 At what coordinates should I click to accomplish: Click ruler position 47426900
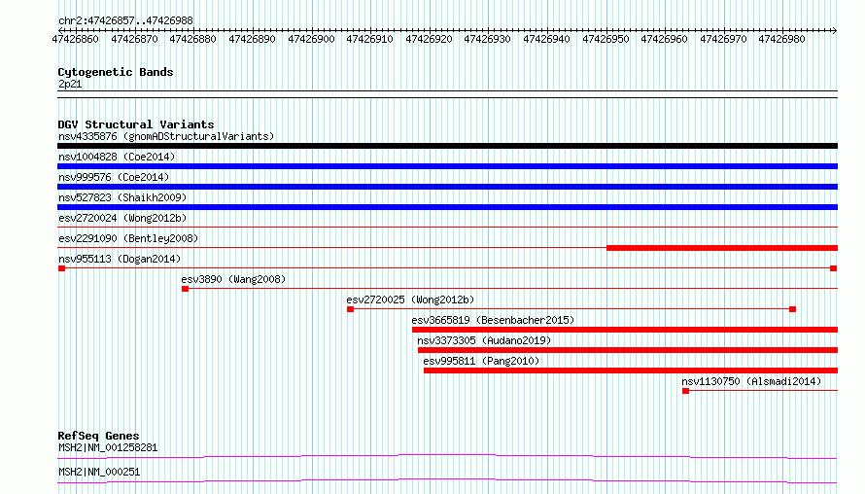312,39
